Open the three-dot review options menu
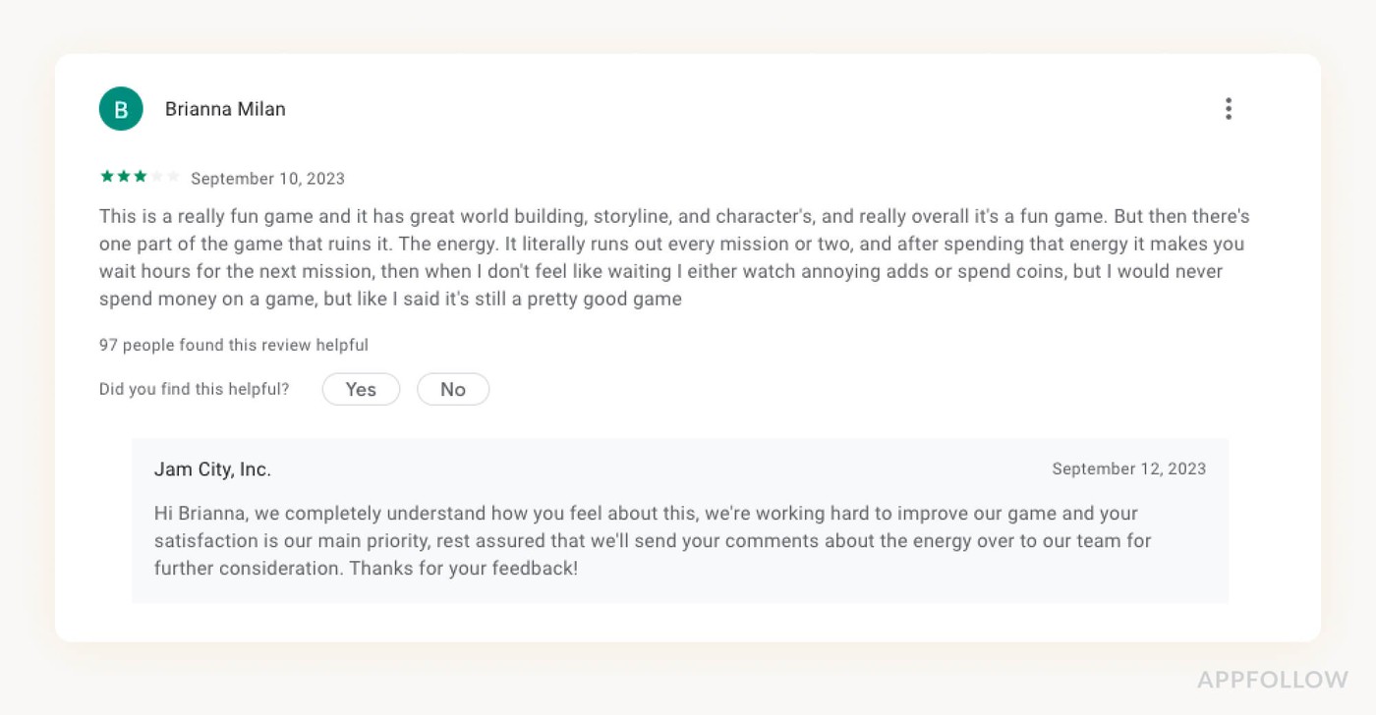The image size is (1376, 715). click(1228, 109)
